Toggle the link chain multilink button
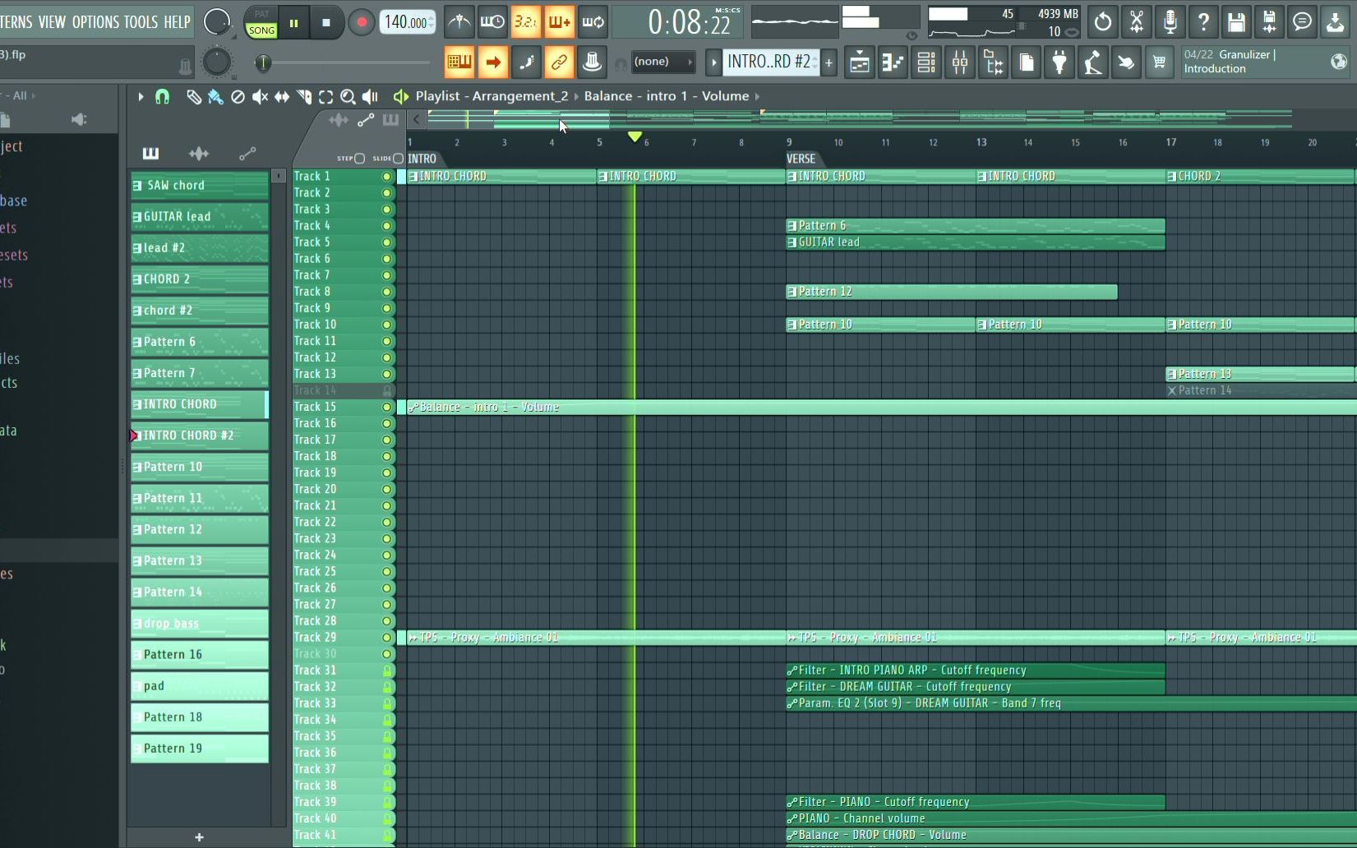1357x848 pixels. point(559,62)
